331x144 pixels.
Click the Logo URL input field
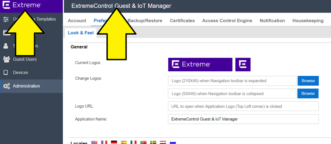[243, 106]
